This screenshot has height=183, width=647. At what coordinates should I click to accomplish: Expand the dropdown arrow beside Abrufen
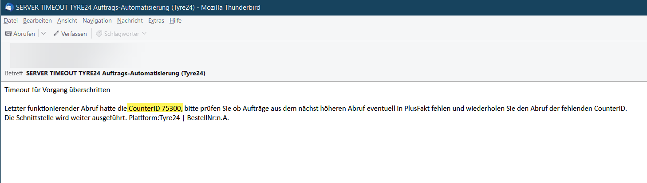43,34
